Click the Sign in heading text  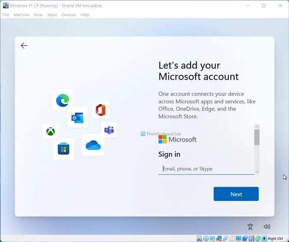(169, 154)
